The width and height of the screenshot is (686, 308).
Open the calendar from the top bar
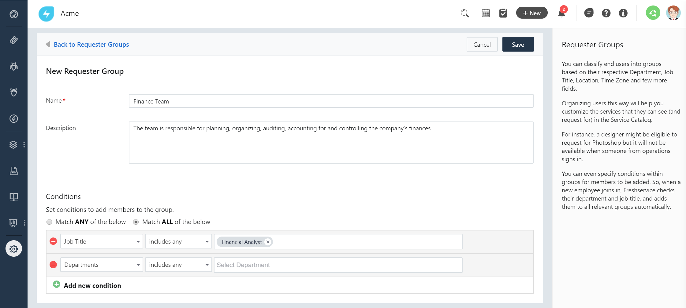(x=486, y=13)
